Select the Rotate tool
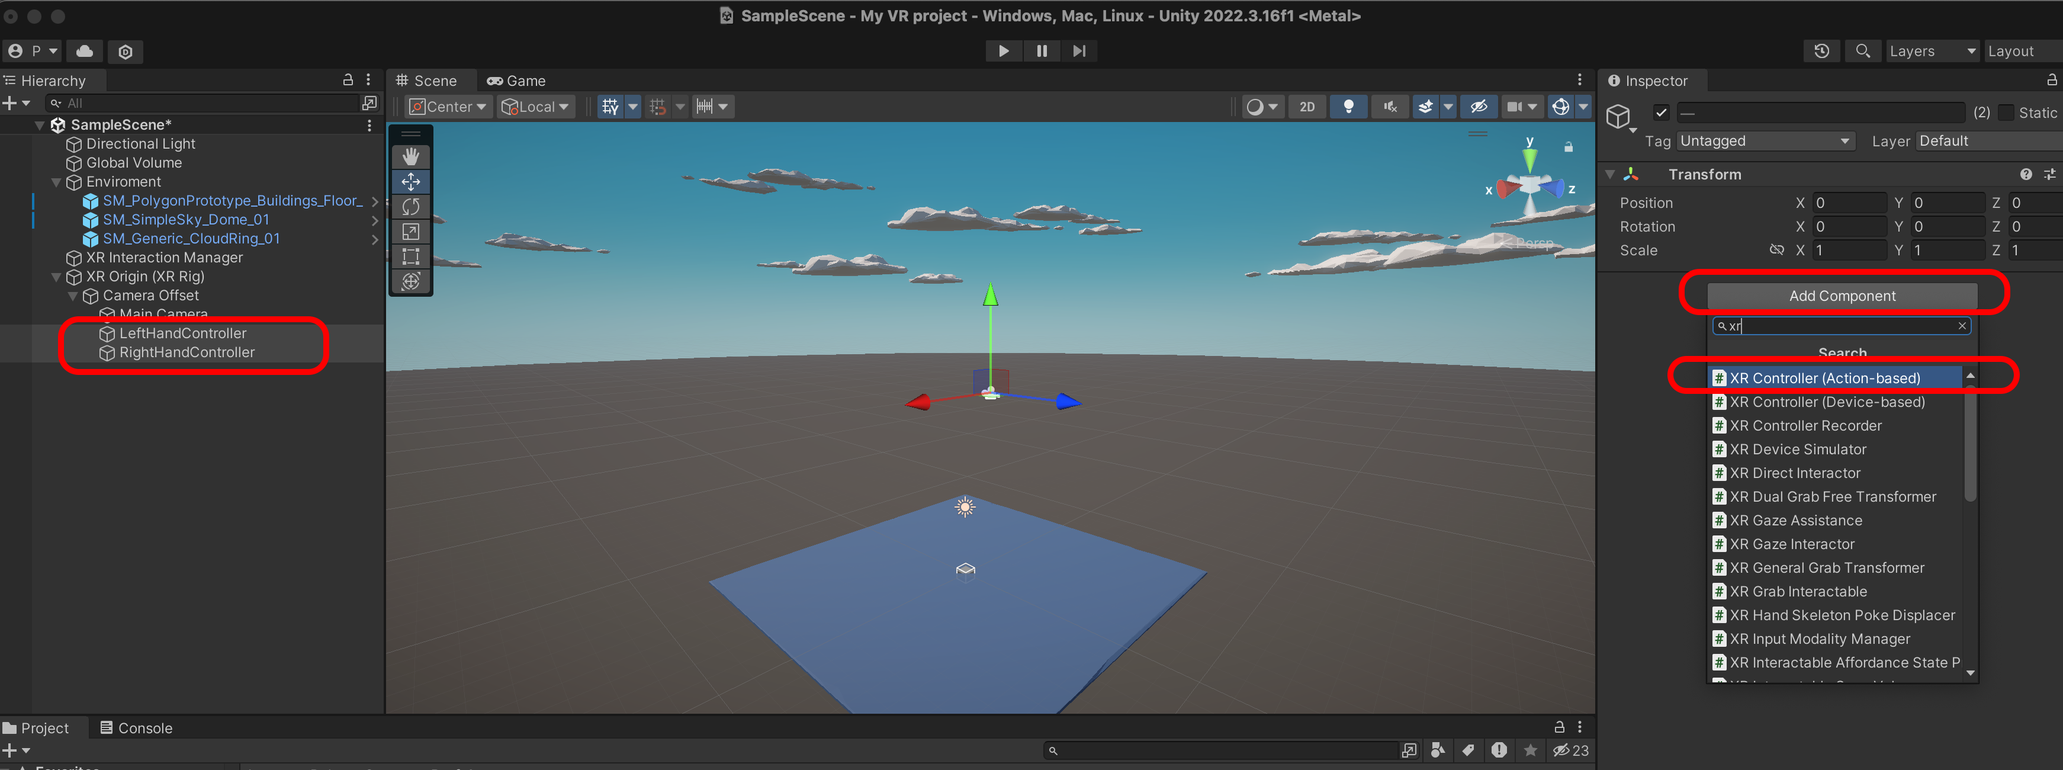The width and height of the screenshot is (2063, 770). pyautogui.click(x=411, y=207)
